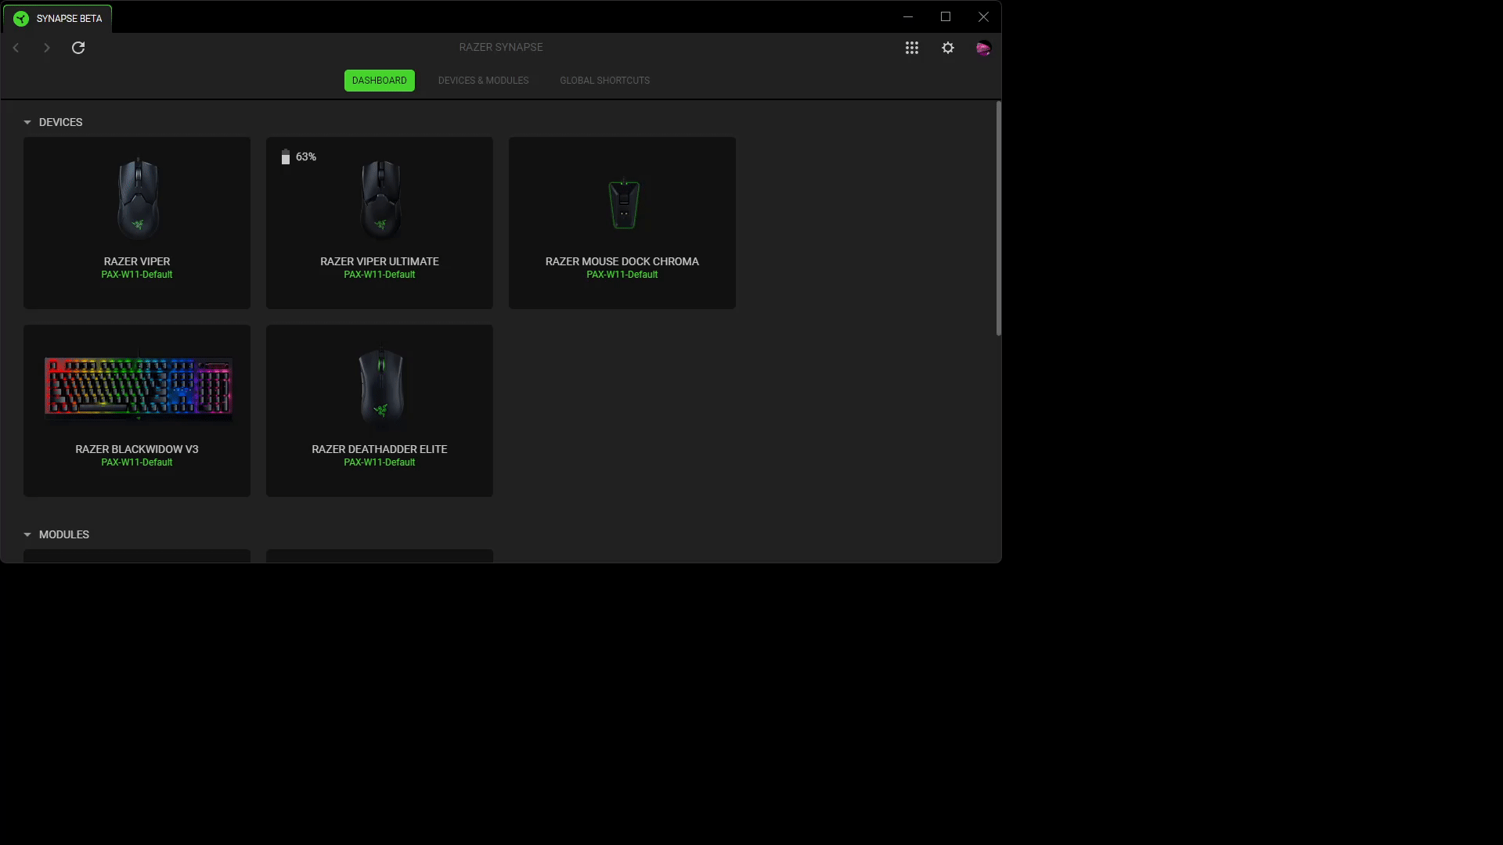Go forward using the right arrow
The width and height of the screenshot is (1503, 845).
point(47,48)
